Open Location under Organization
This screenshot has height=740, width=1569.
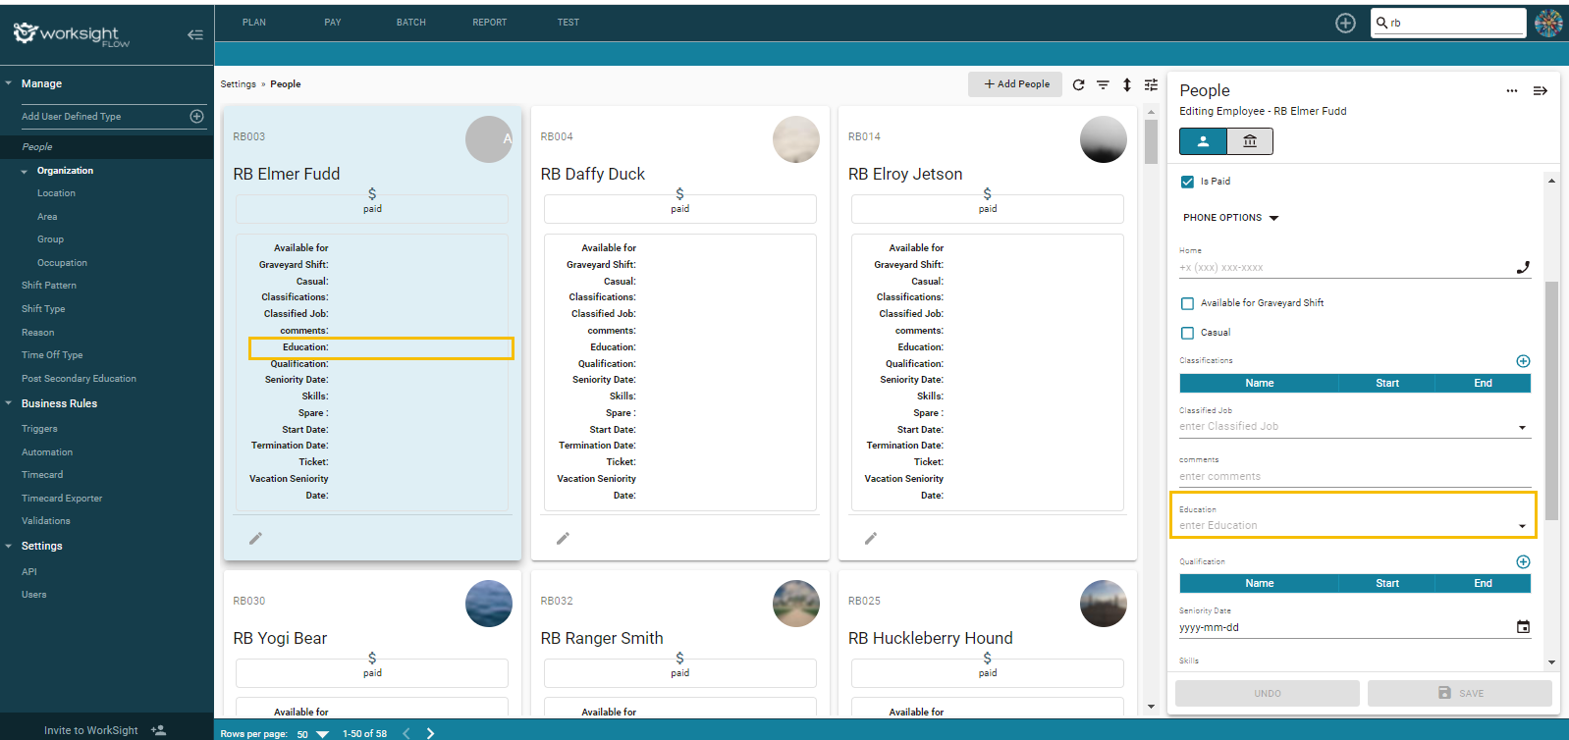click(x=56, y=193)
